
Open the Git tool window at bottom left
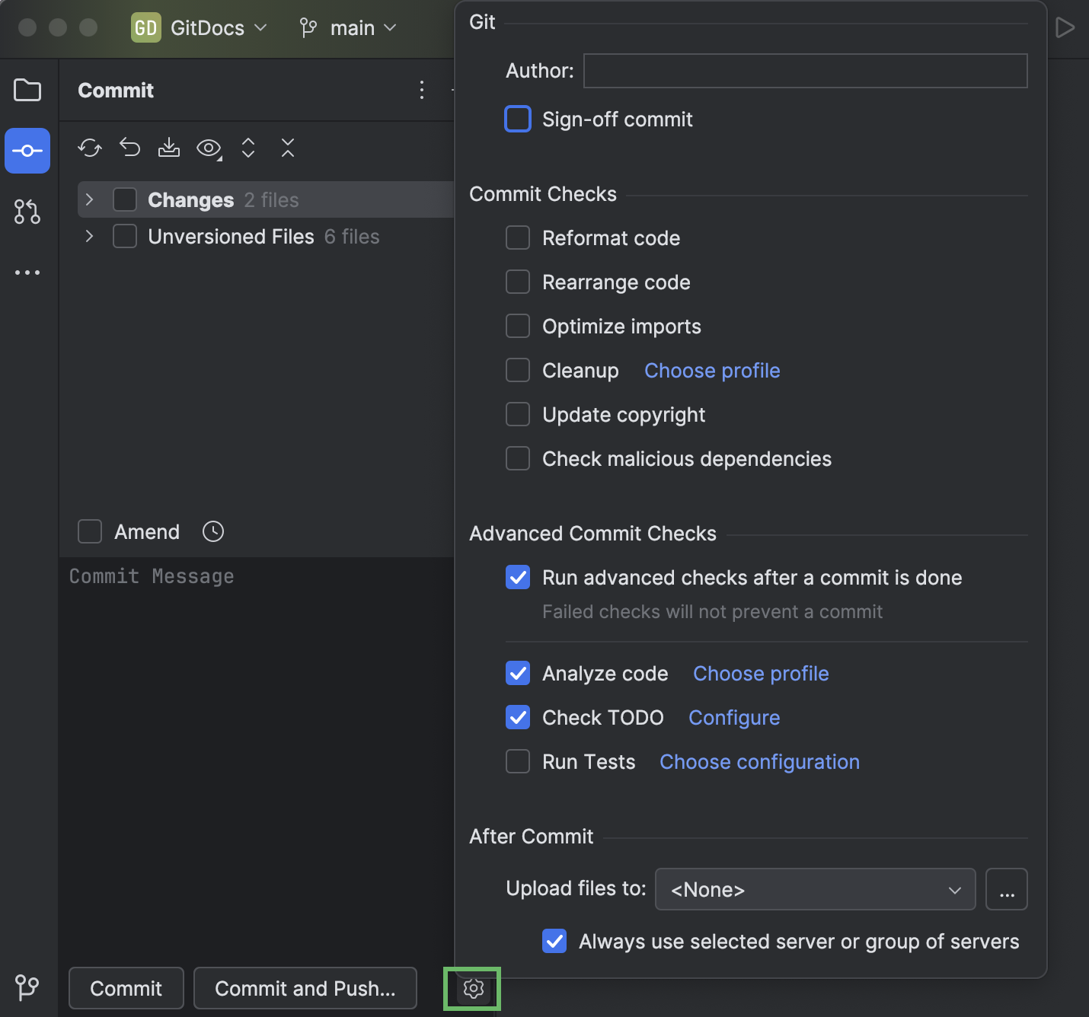click(x=27, y=988)
